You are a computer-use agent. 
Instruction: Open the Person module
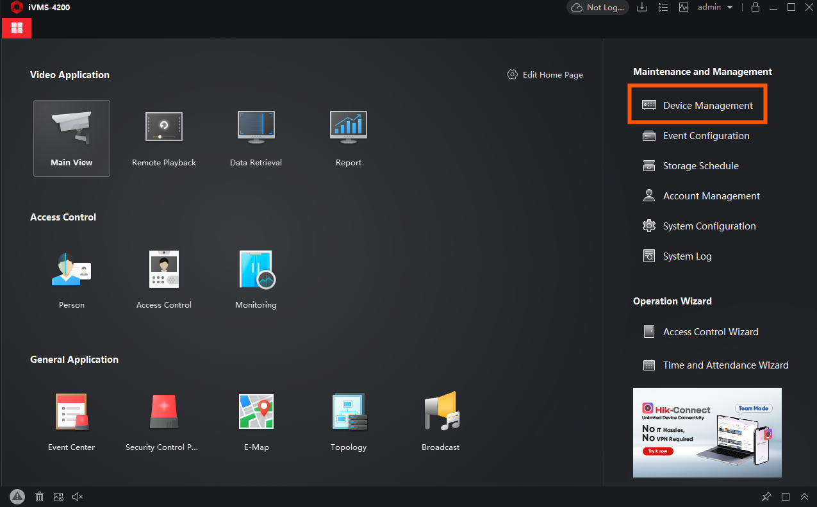coord(72,280)
